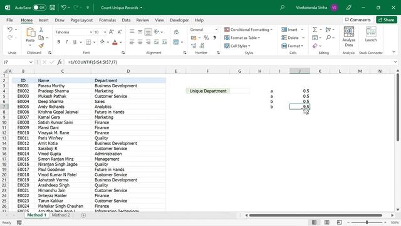Switch to the Method 2 sheet tab
The height and width of the screenshot is (226, 401).
click(61, 215)
